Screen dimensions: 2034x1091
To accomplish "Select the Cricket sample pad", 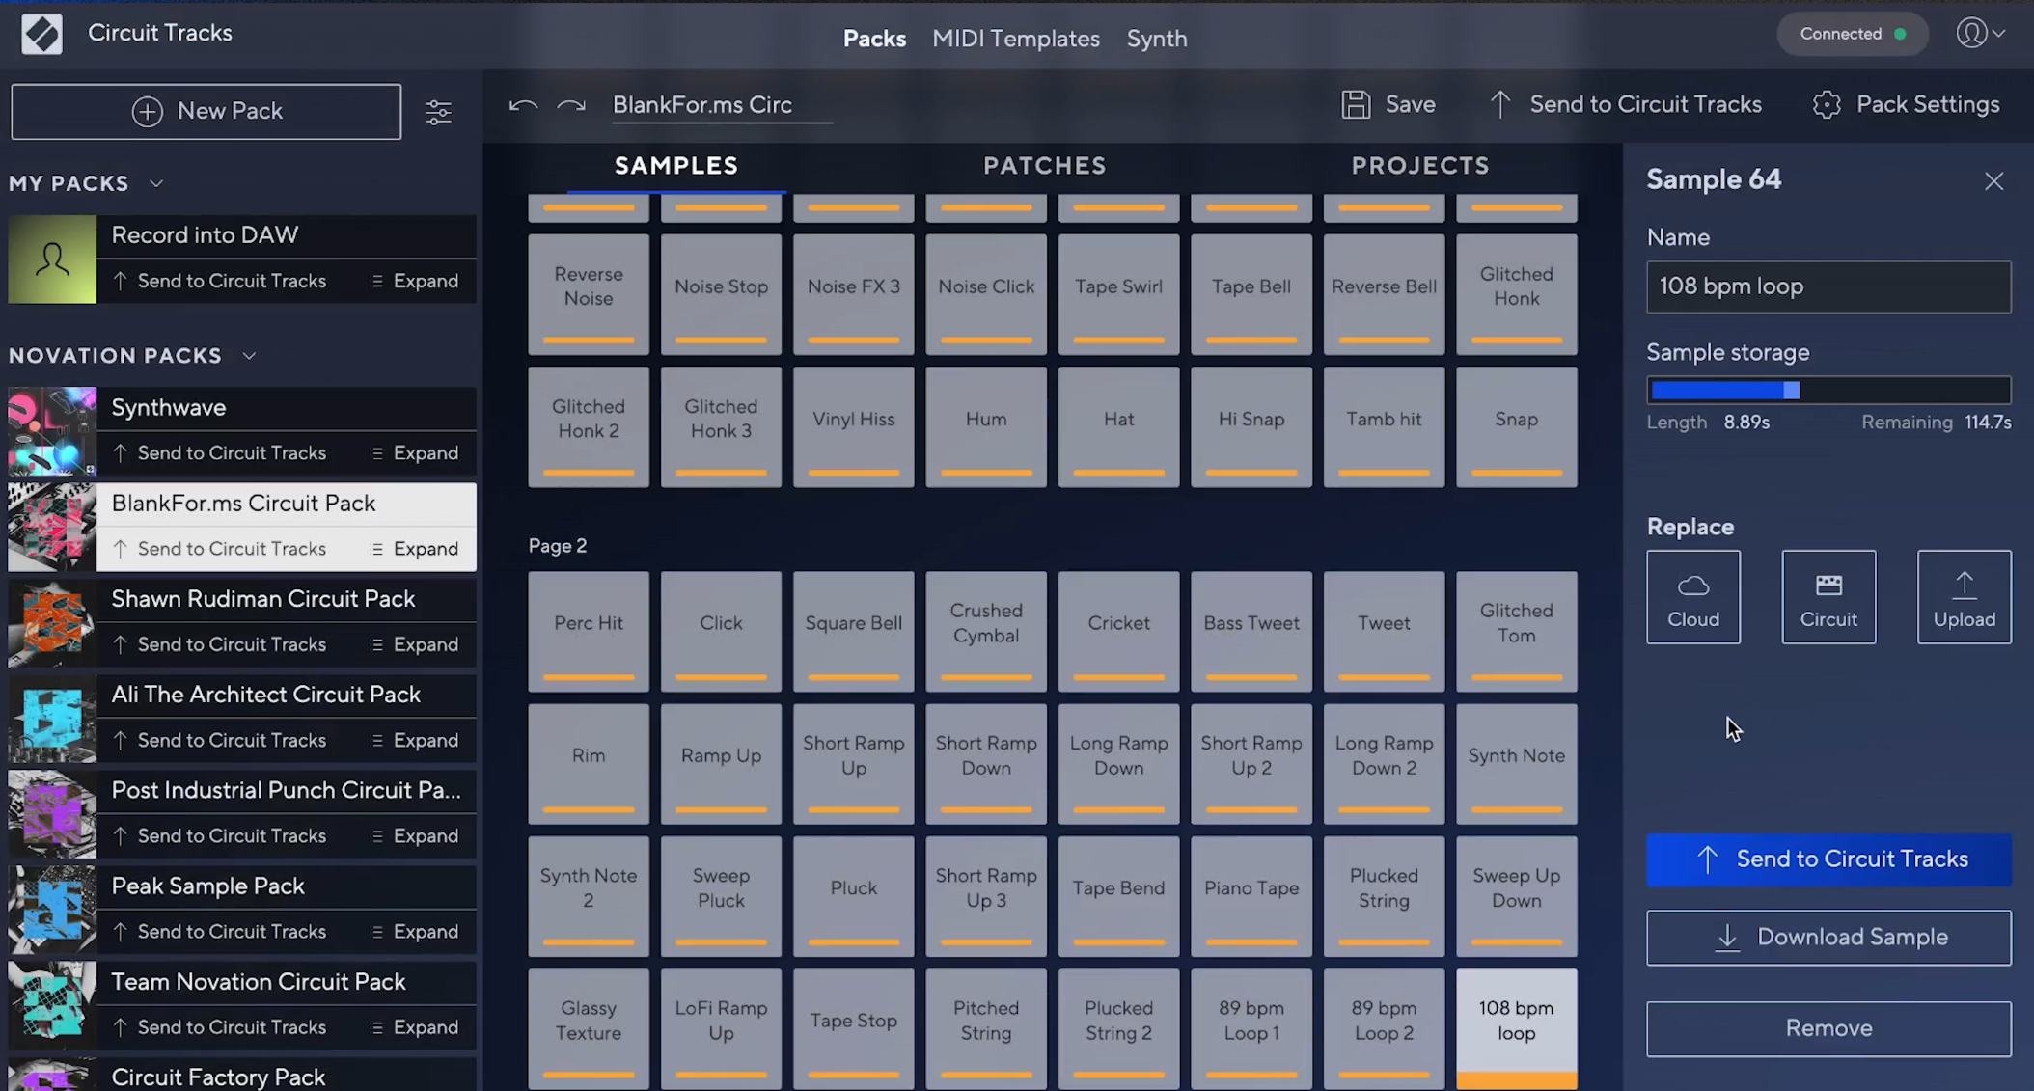I will (1118, 631).
